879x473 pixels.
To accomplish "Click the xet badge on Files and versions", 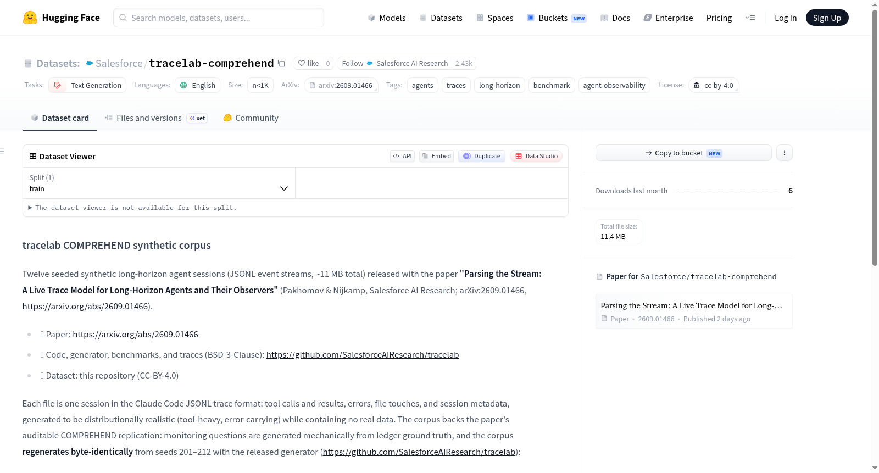I will [x=197, y=118].
